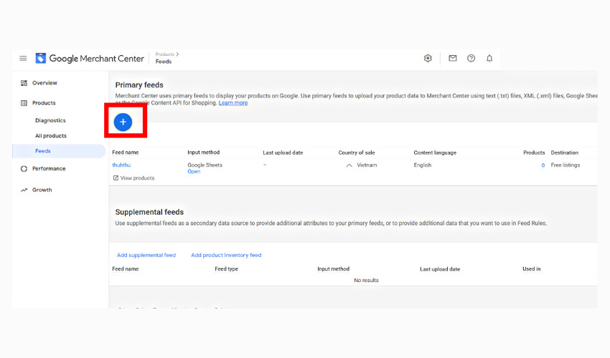
Task: Click the Primary feeds heading
Action: 139,85
